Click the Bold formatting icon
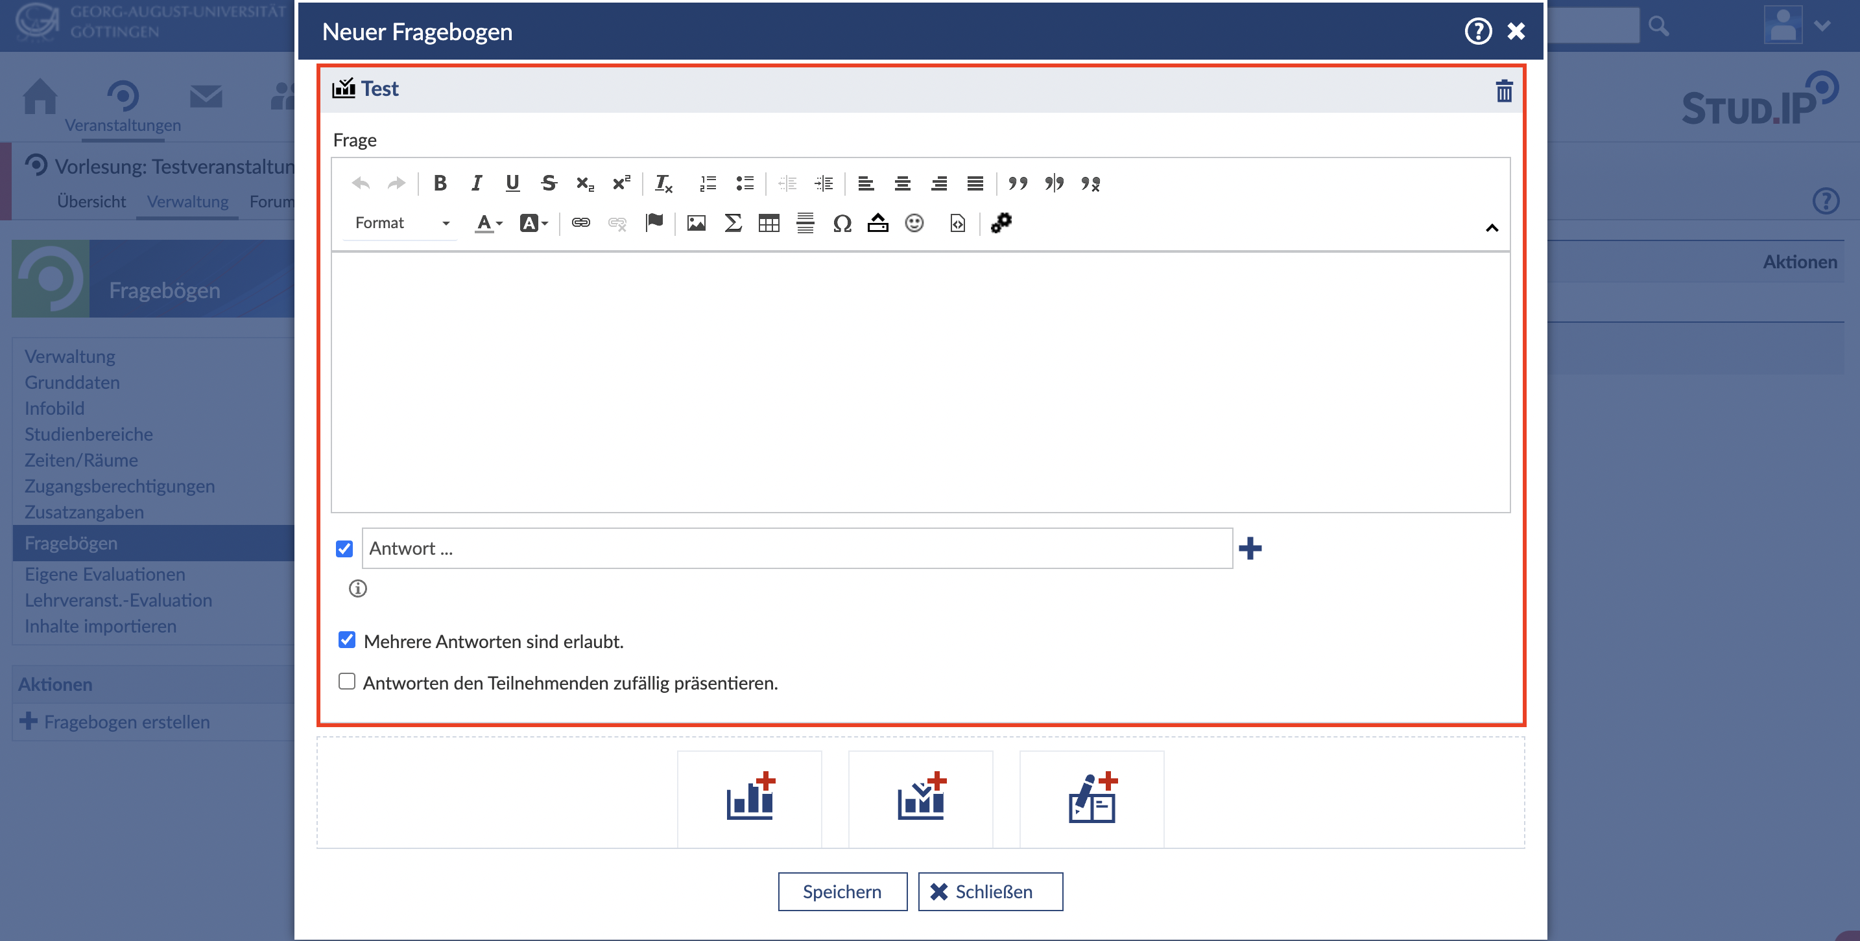The width and height of the screenshot is (1860, 941). click(440, 183)
